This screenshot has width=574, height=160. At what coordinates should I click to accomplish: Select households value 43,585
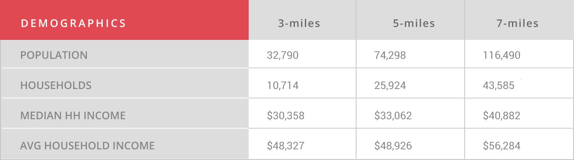click(x=499, y=85)
